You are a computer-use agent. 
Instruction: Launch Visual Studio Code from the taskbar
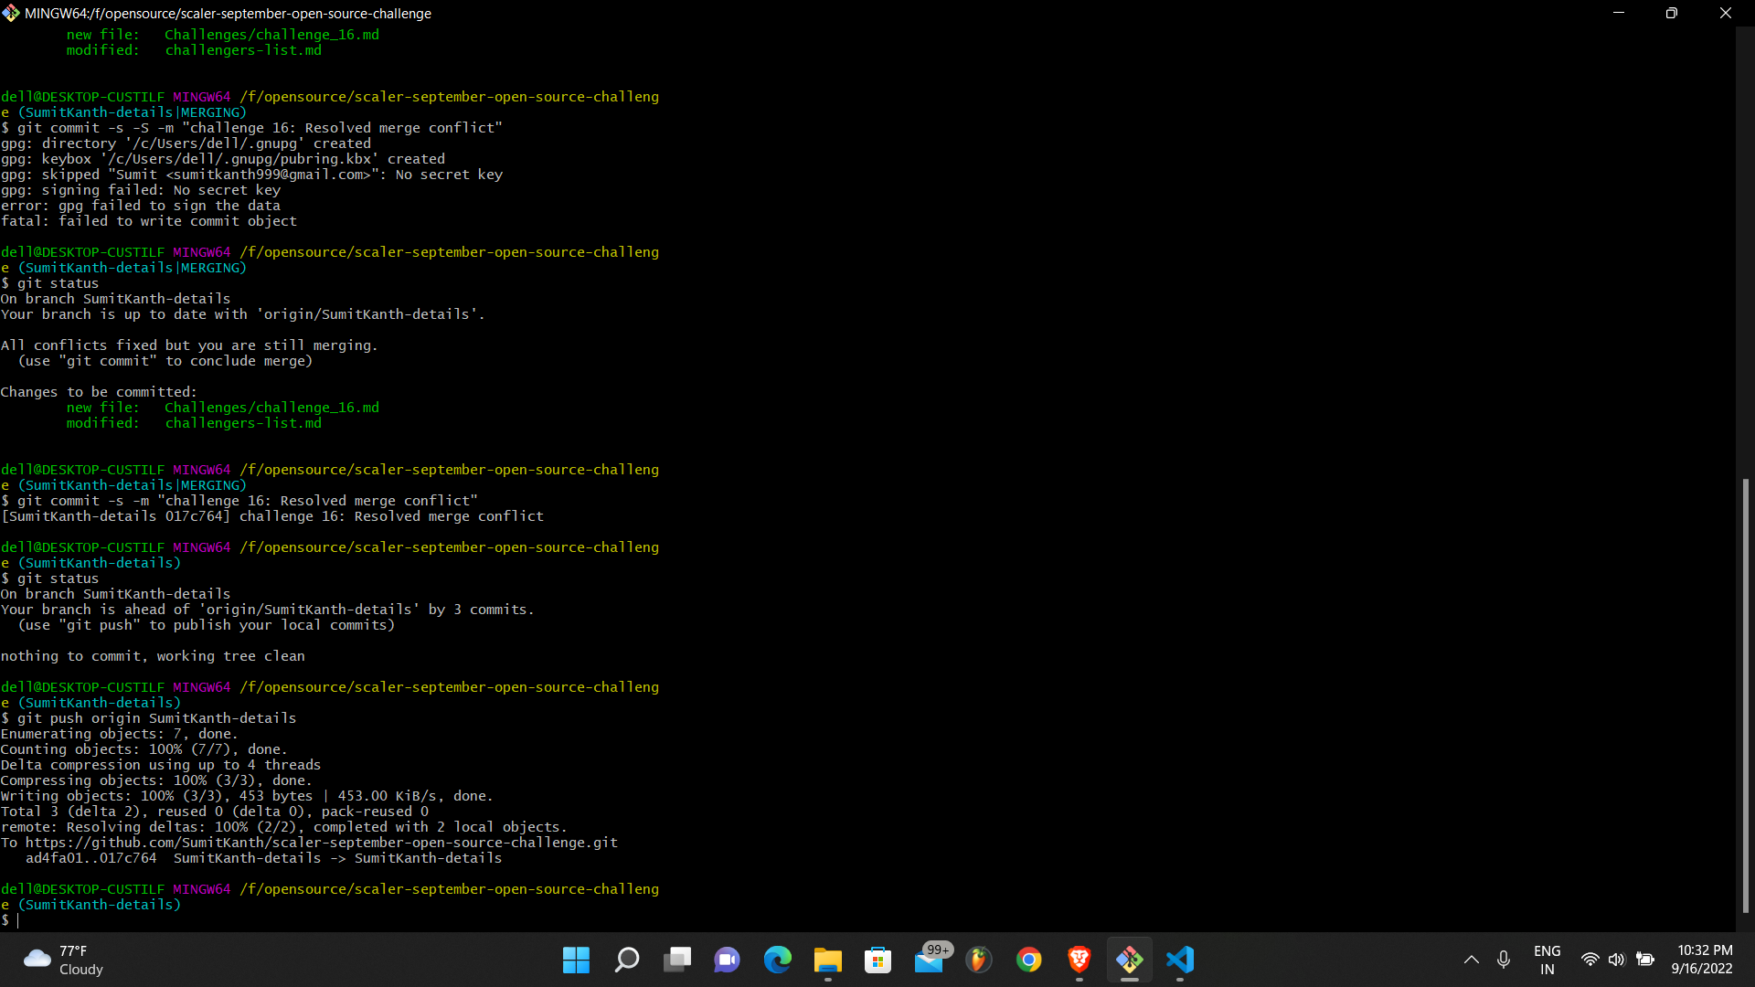coord(1180,960)
